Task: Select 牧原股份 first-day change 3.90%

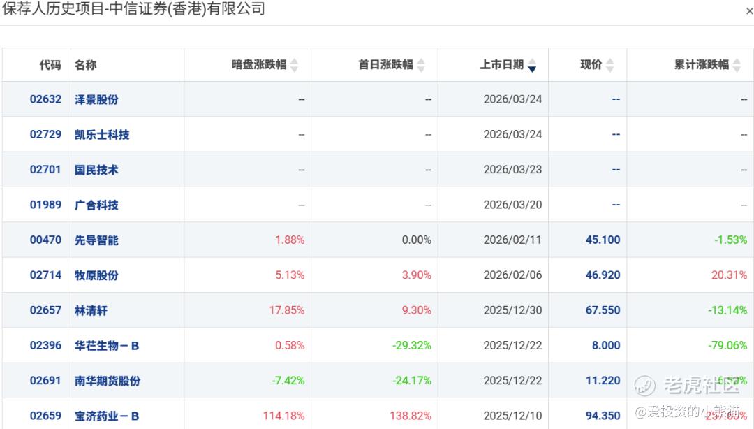Action: 416,275
